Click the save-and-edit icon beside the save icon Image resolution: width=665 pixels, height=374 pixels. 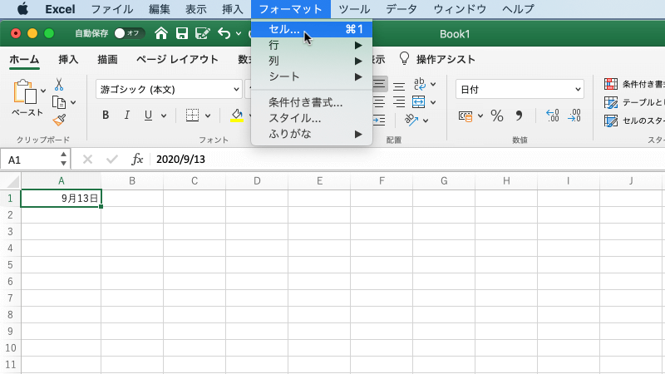202,33
